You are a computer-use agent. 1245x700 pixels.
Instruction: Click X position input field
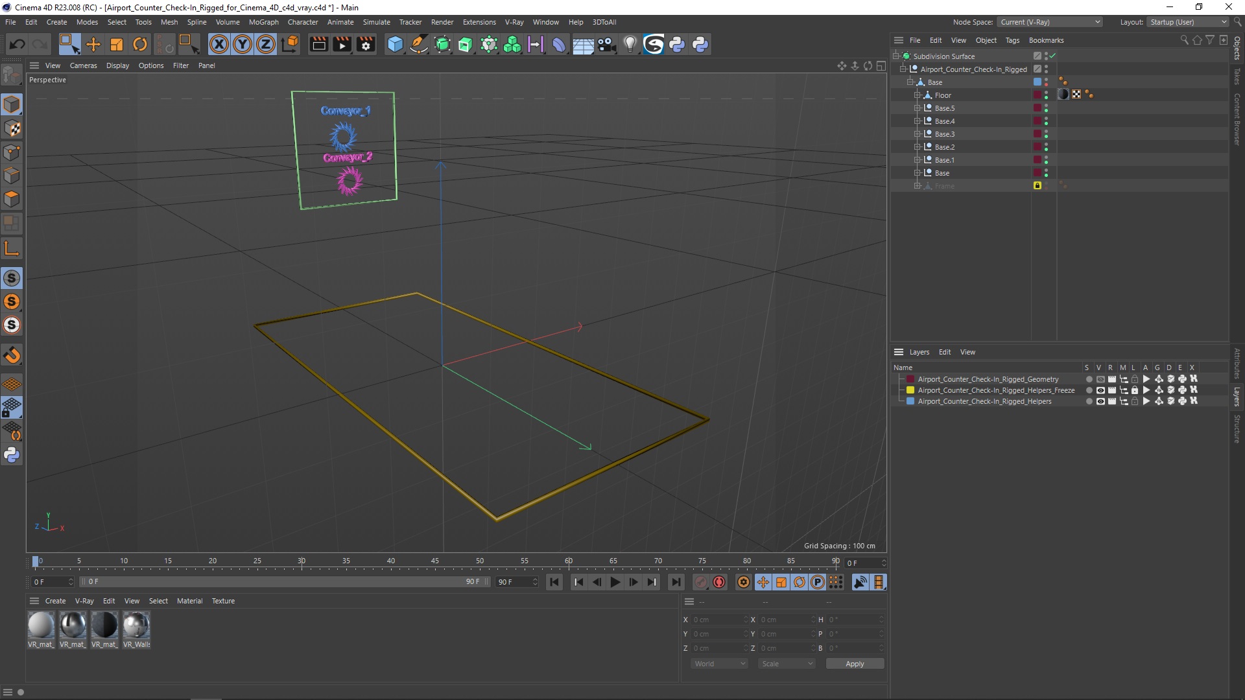(720, 620)
